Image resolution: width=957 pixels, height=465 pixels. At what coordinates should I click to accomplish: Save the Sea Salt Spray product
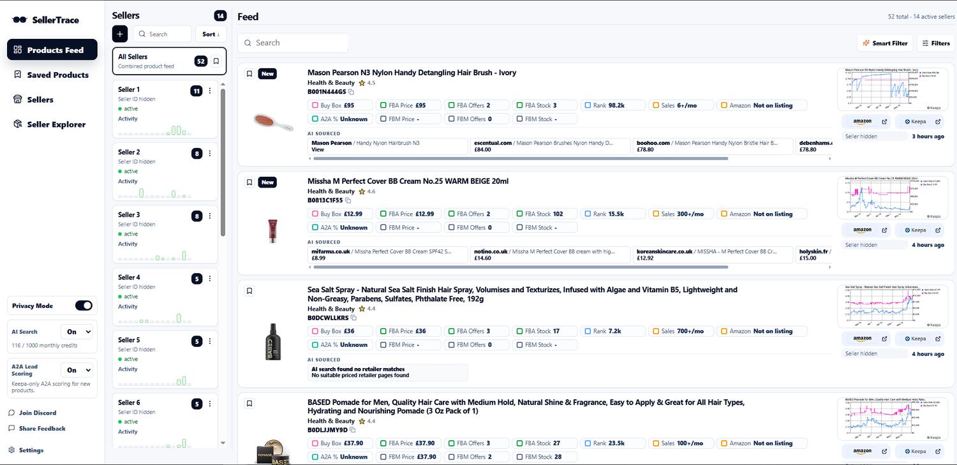tap(249, 291)
